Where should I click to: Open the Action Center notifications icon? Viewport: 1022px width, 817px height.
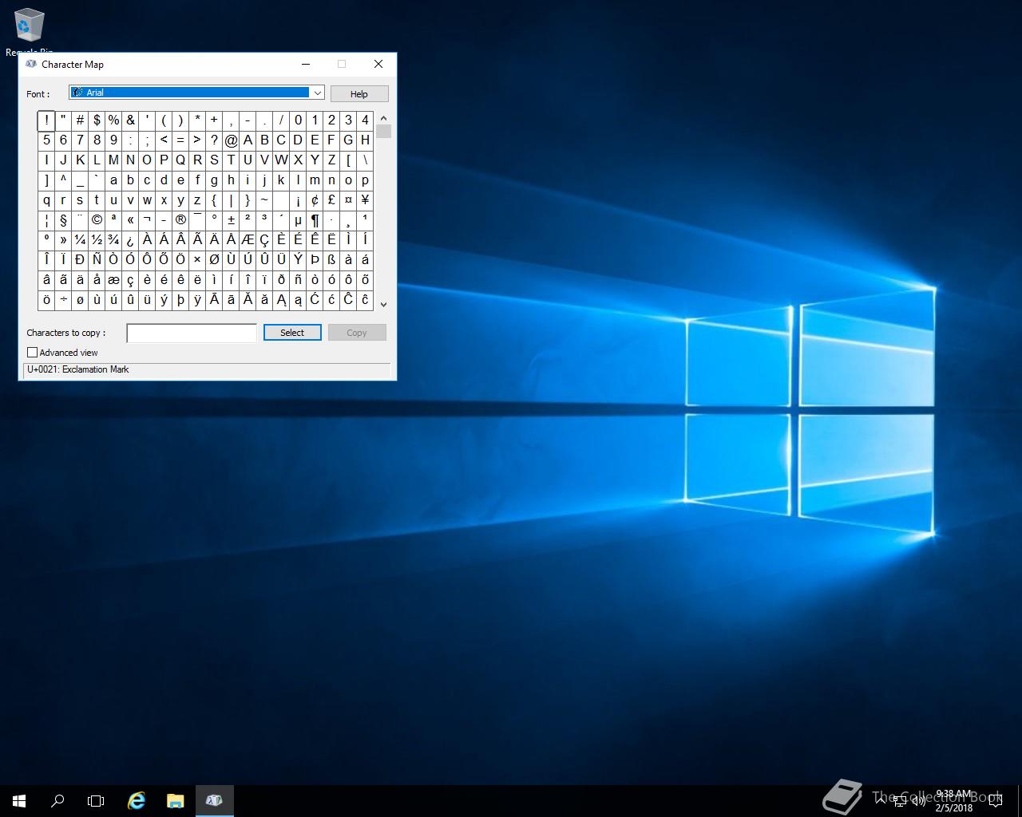coord(995,801)
